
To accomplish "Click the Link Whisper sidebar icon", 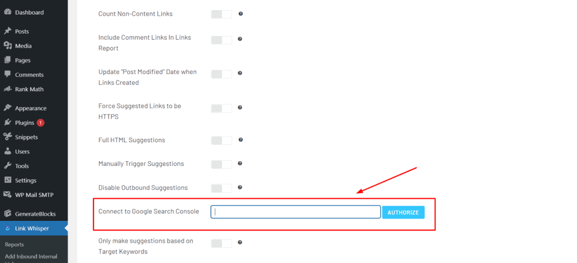I will click(7, 229).
